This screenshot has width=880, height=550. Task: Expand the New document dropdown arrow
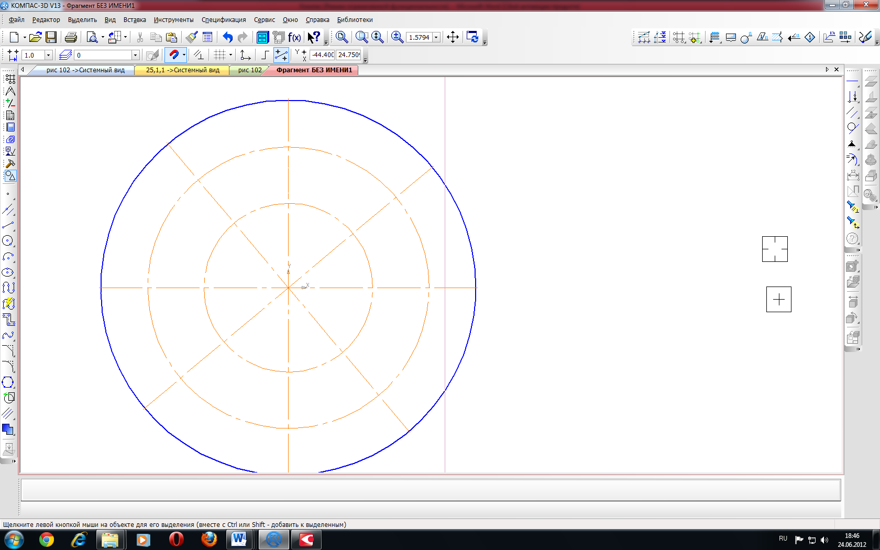24,37
